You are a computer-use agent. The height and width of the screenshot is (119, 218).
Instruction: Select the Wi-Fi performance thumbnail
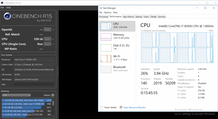point(106,58)
